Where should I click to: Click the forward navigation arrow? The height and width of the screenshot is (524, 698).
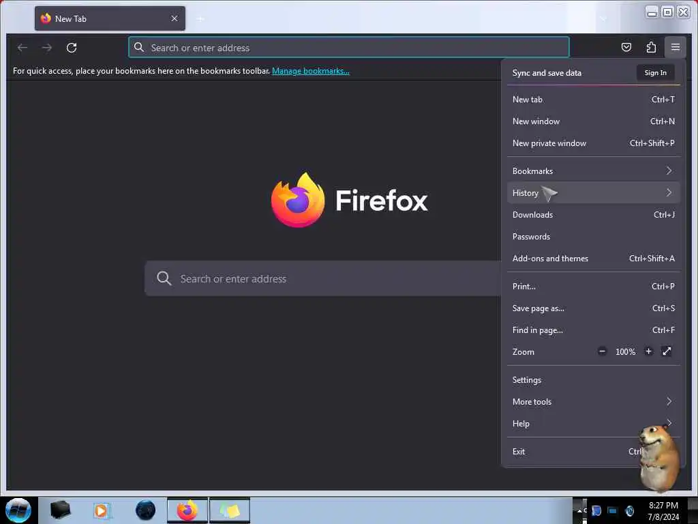click(47, 47)
